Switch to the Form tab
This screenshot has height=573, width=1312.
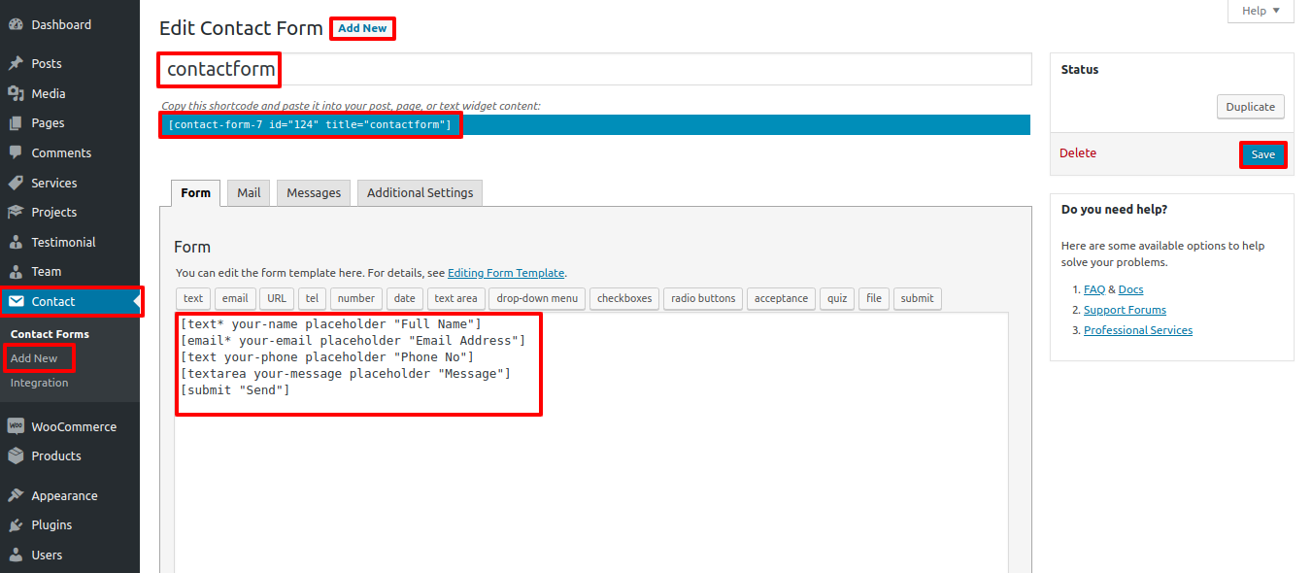(x=195, y=192)
